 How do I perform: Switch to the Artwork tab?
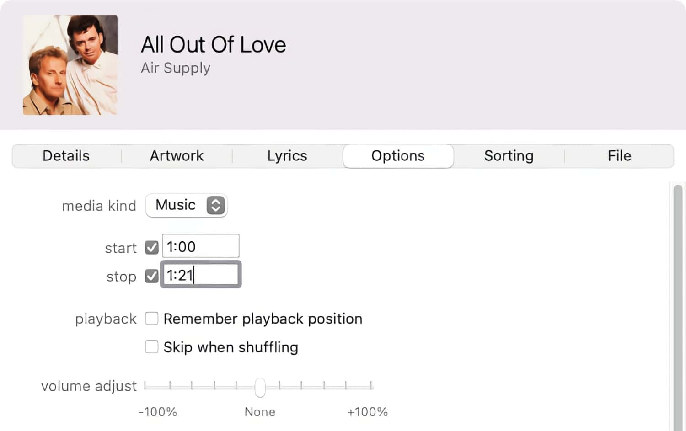(x=177, y=156)
